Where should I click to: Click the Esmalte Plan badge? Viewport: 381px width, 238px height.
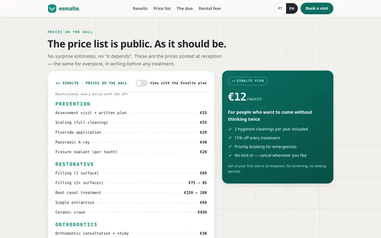tap(248, 81)
